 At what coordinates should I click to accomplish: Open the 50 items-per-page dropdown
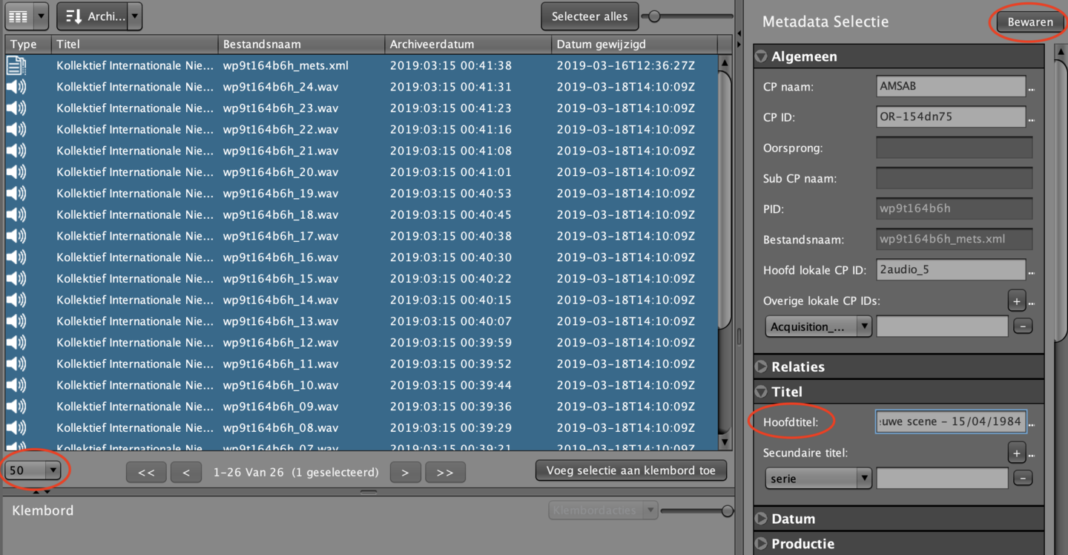coord(33,470)
